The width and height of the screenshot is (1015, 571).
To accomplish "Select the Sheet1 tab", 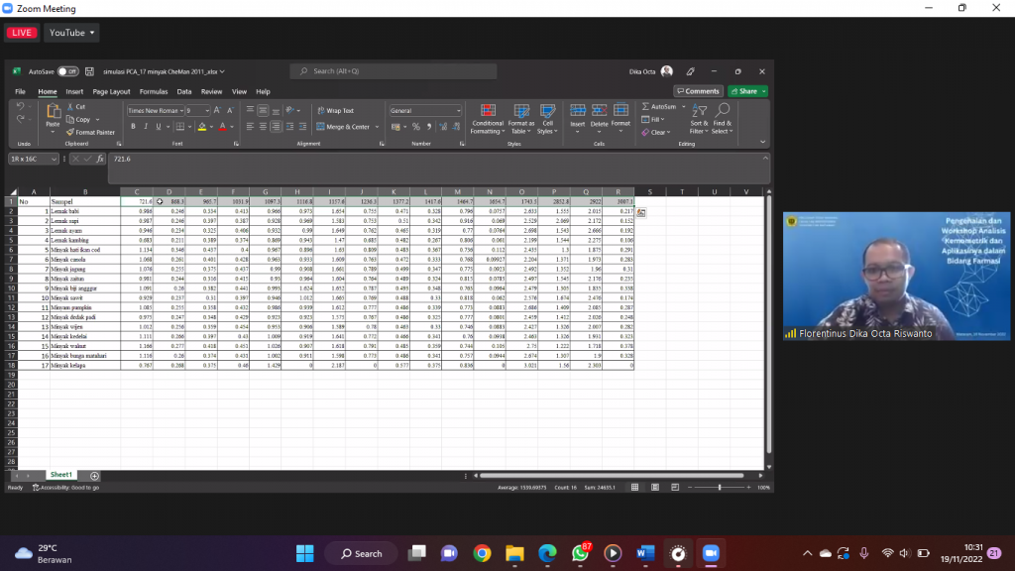I will coord(61,475).
